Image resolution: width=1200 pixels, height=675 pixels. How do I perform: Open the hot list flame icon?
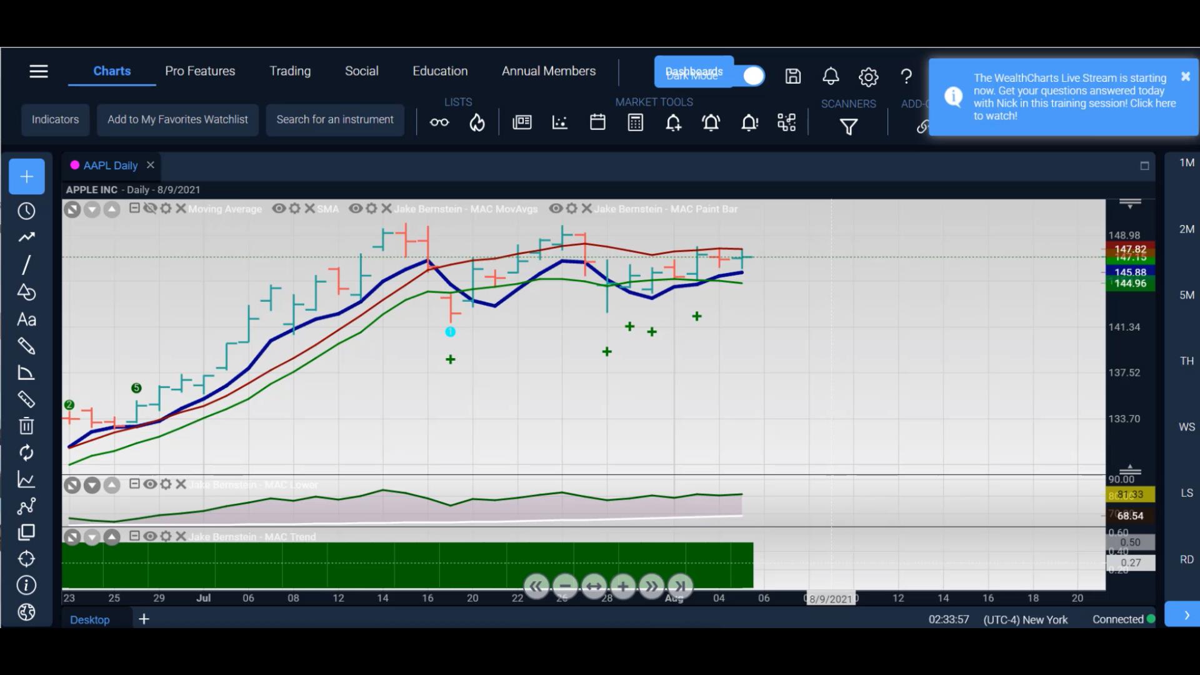(x=477, y=122)
